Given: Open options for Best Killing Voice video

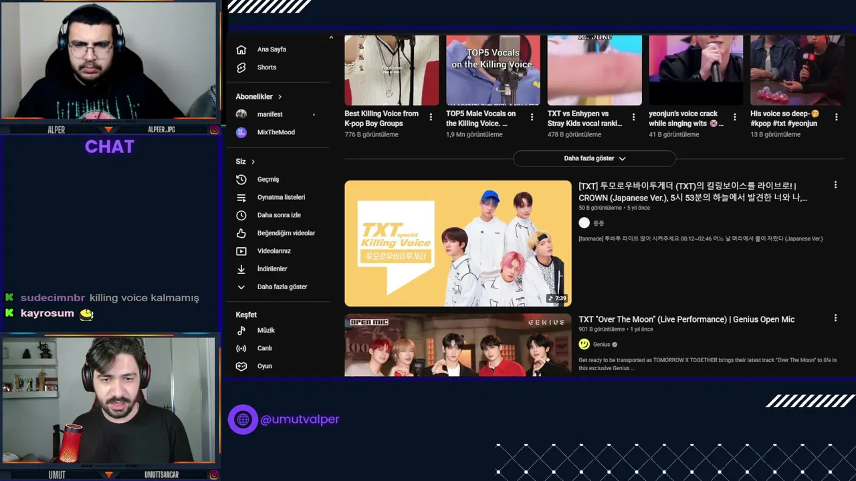Looking at the screenshot, I should coord(431,117).
